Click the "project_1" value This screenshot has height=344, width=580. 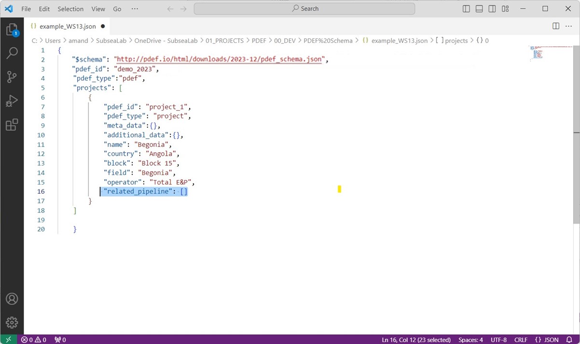pos(167,106)
